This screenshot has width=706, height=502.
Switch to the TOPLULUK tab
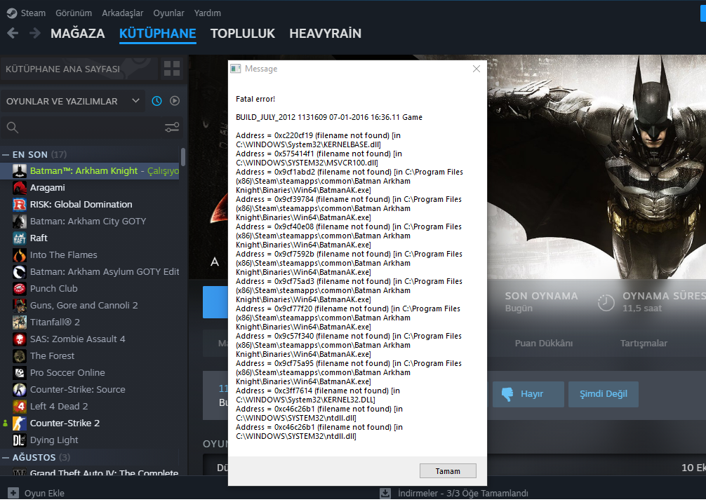click(x=243, y=33)
